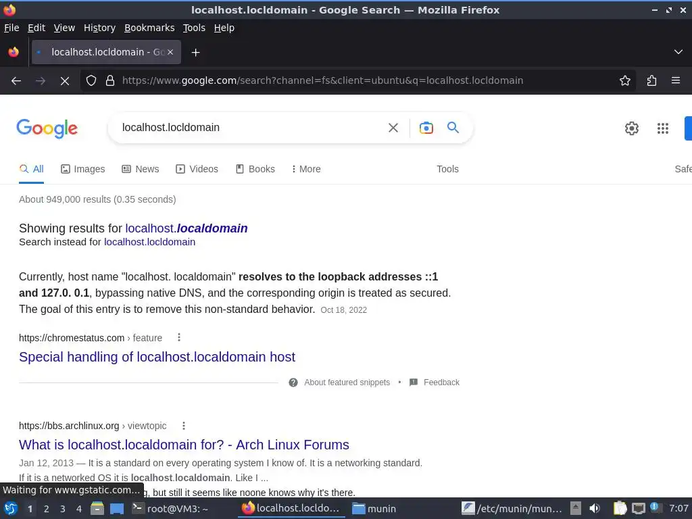692x519 pixels.
Task: Open clipboard manager tray icon
Action: coord(620,508)
